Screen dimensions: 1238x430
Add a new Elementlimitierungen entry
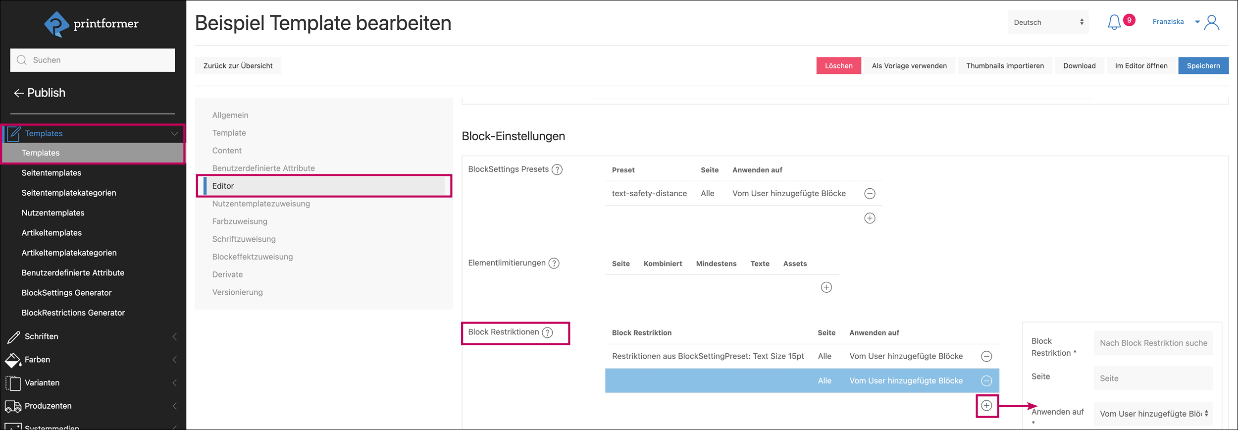click(826, 287)
